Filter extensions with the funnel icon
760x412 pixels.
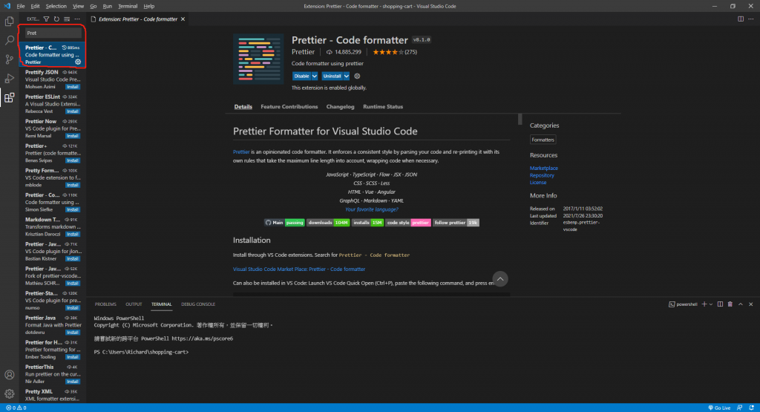tap(46, 19)
